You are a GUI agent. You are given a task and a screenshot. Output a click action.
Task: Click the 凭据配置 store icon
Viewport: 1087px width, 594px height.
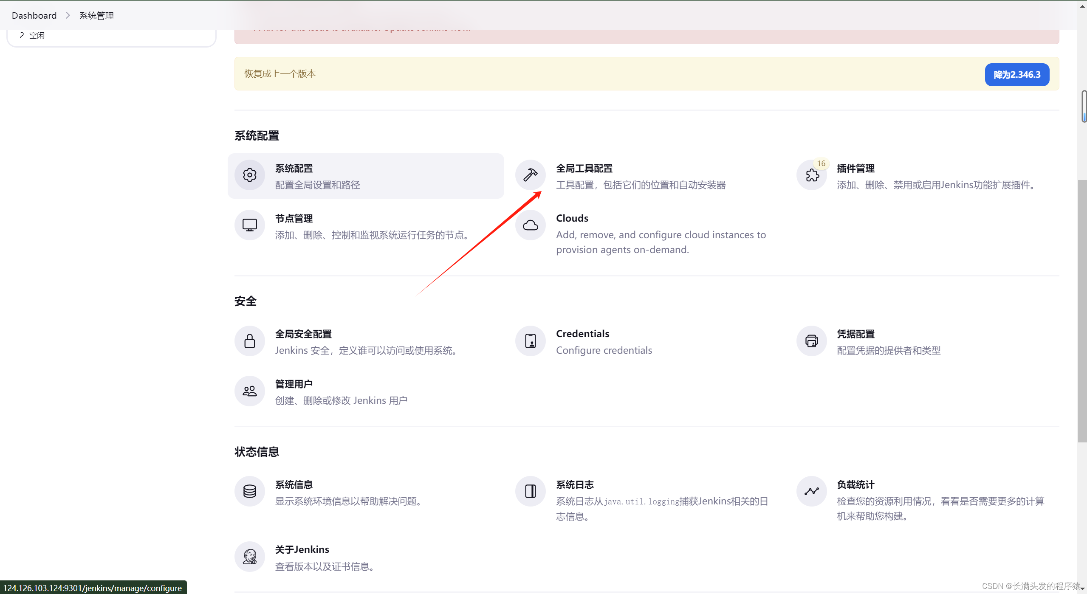point(811,341)
